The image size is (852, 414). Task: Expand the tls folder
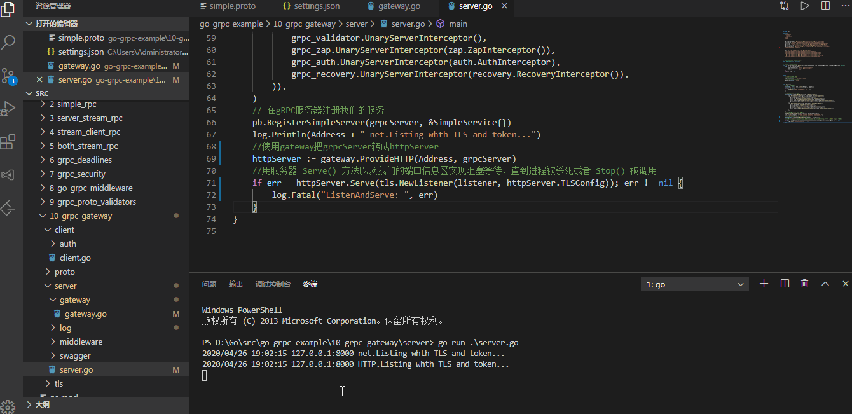pyautogui.click(x=57, y=383)
